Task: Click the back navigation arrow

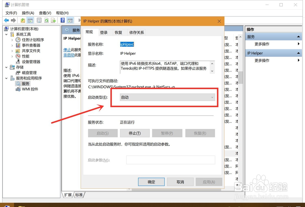Action: 7,20
